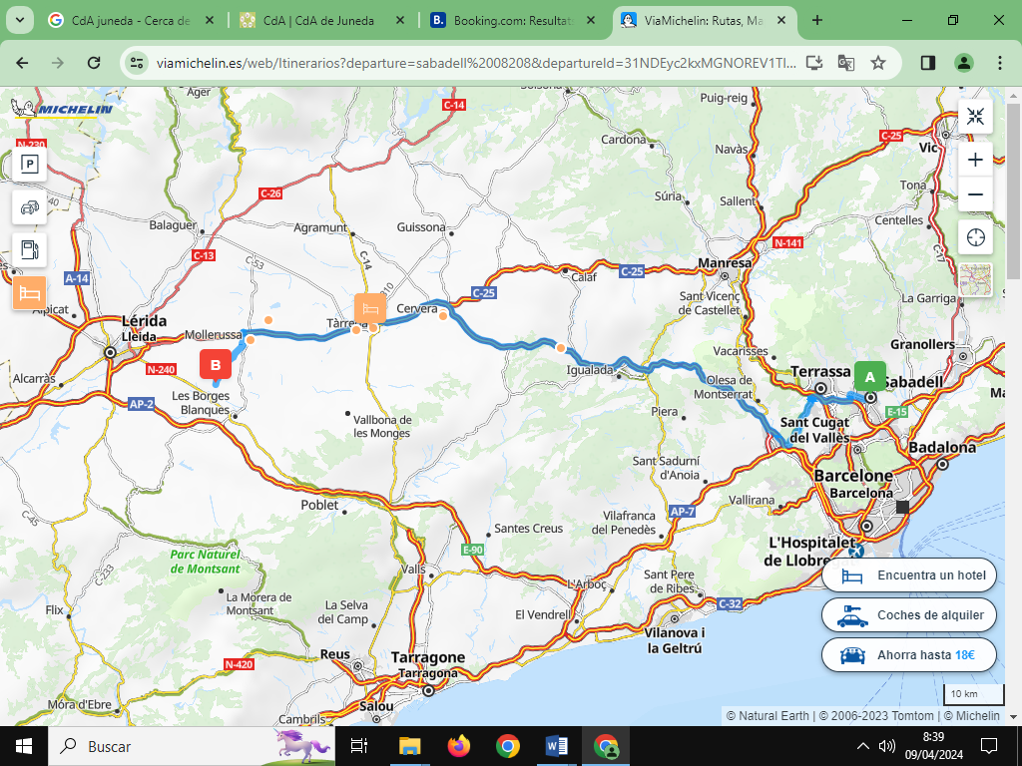Zoom in on the map

(975, 161)
